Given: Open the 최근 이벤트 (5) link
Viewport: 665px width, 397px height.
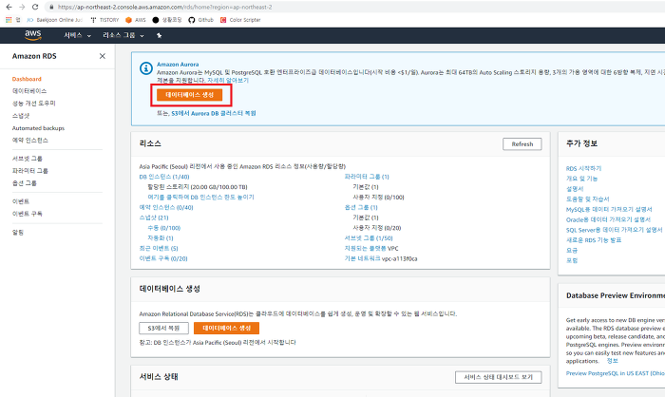Looking at the screenshot, I should point(159,249).
